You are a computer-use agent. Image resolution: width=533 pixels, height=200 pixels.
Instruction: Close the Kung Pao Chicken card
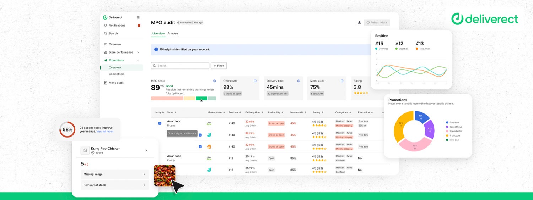pos(146,150)
